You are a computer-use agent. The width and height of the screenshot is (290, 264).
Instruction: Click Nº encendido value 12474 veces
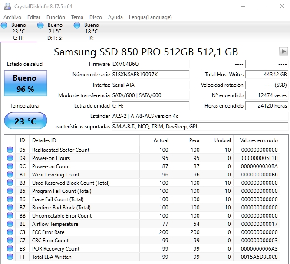pos(267,95)
